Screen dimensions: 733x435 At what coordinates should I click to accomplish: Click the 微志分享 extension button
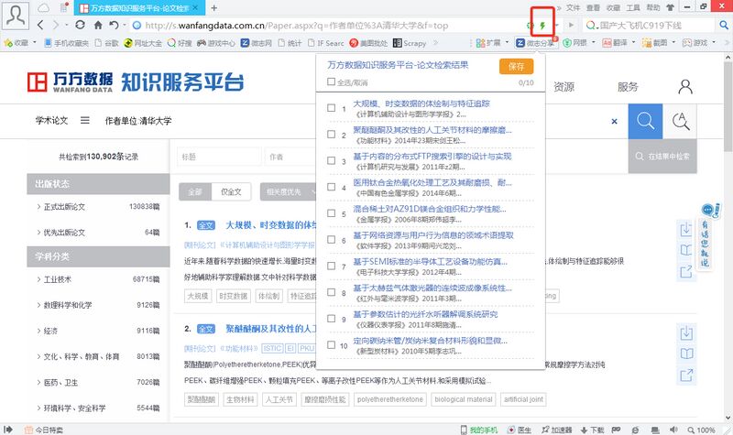(x=536, y=43)
